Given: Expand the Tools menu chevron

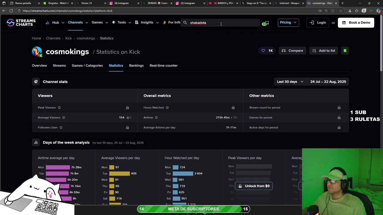Looking at the screenshot, I should point(130,23).
